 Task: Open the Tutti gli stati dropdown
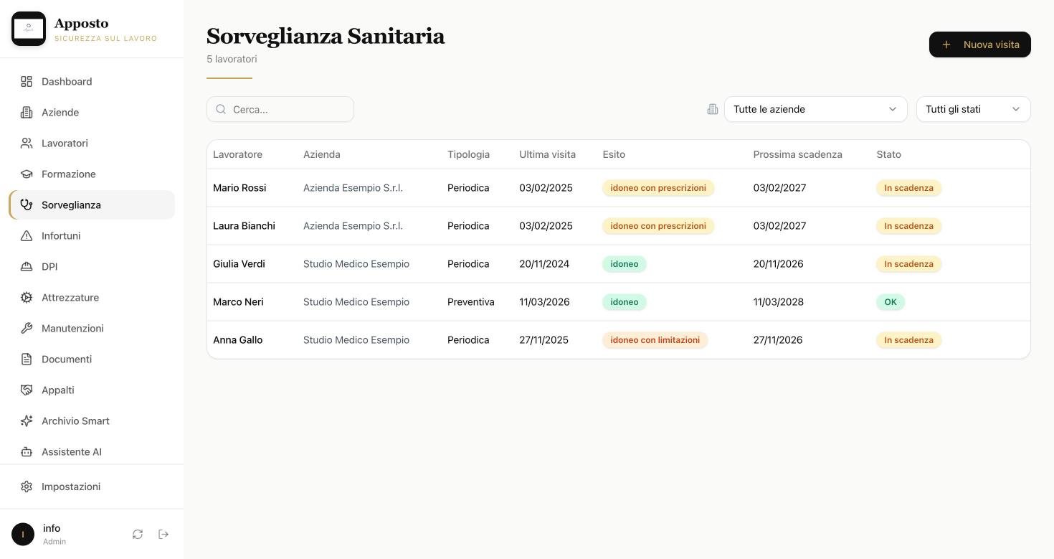pos(973,109)
